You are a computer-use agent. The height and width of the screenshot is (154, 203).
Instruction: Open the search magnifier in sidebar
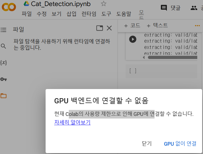pos(3,46)
